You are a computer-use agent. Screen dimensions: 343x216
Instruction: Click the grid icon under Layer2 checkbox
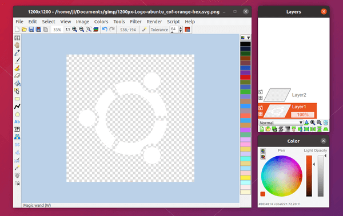pos(261,98)
